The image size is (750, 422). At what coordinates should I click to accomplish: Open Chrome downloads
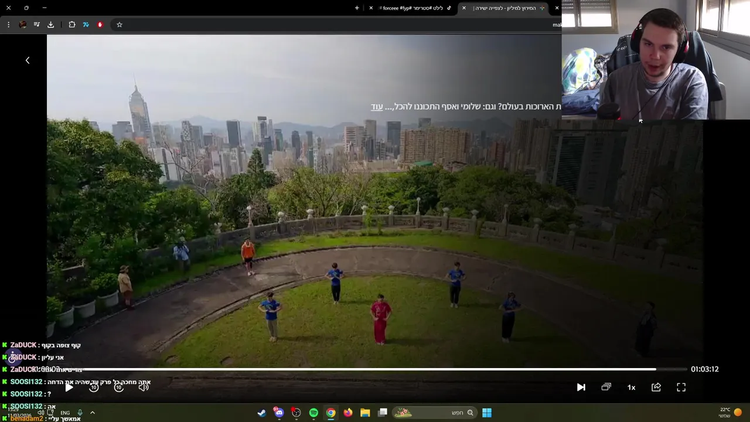50,25
